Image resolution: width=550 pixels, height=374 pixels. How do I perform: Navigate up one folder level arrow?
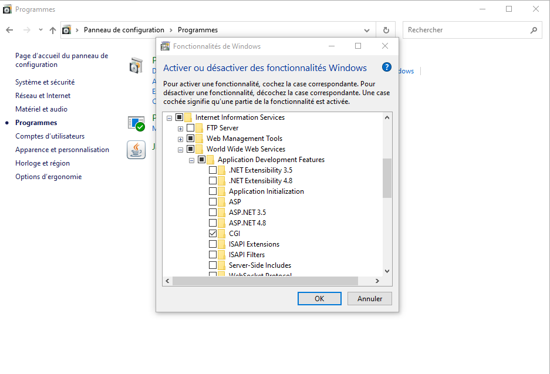coord(53,30)
